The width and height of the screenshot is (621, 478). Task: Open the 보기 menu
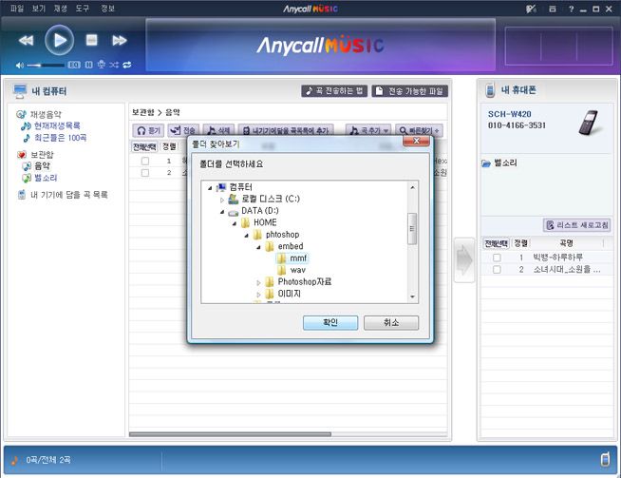[x=38, y=9]
